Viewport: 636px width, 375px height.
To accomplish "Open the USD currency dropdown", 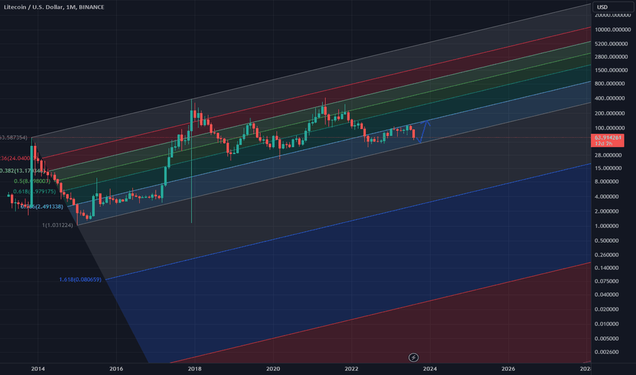I will [x=613, y=7].
